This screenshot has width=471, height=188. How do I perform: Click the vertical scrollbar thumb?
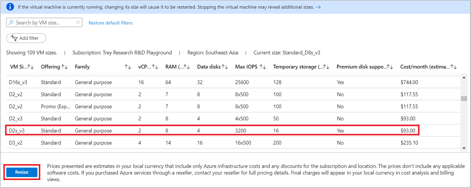pos(464,99)
